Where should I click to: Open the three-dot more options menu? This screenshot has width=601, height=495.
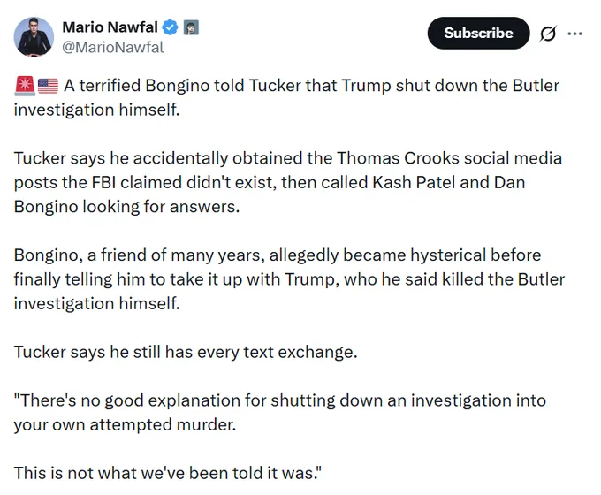click(575, 34)
